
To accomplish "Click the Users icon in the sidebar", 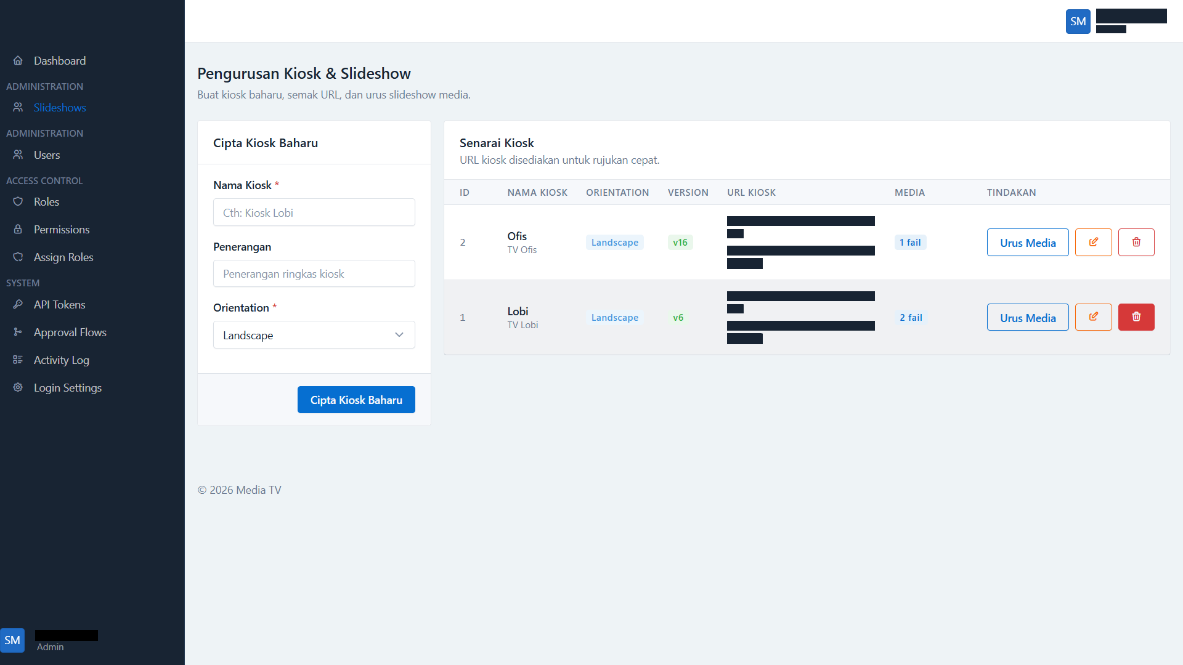I will 18,155.
